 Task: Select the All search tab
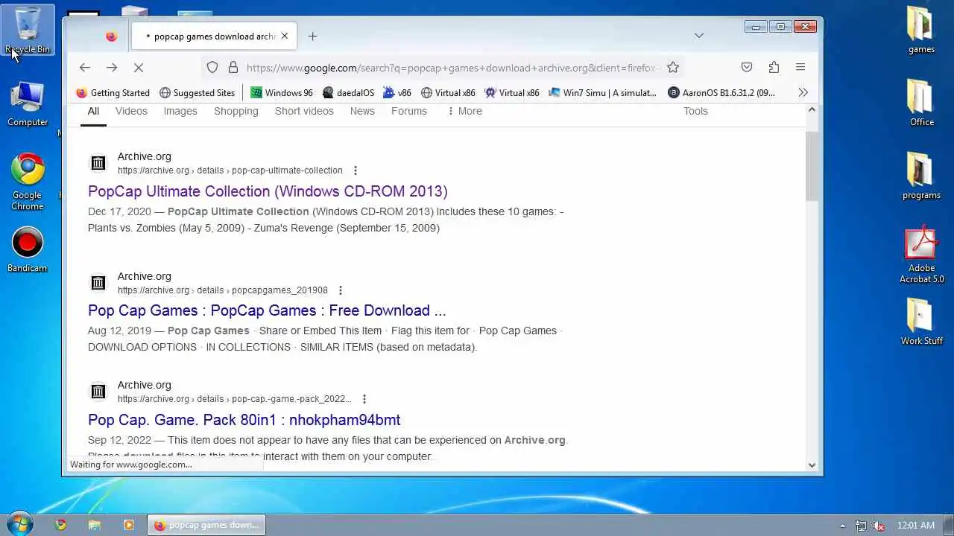click(x=93, y=111)
